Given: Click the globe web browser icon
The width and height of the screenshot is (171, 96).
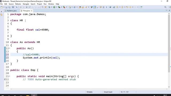Looking at the screenshot, I should point(110,7).
